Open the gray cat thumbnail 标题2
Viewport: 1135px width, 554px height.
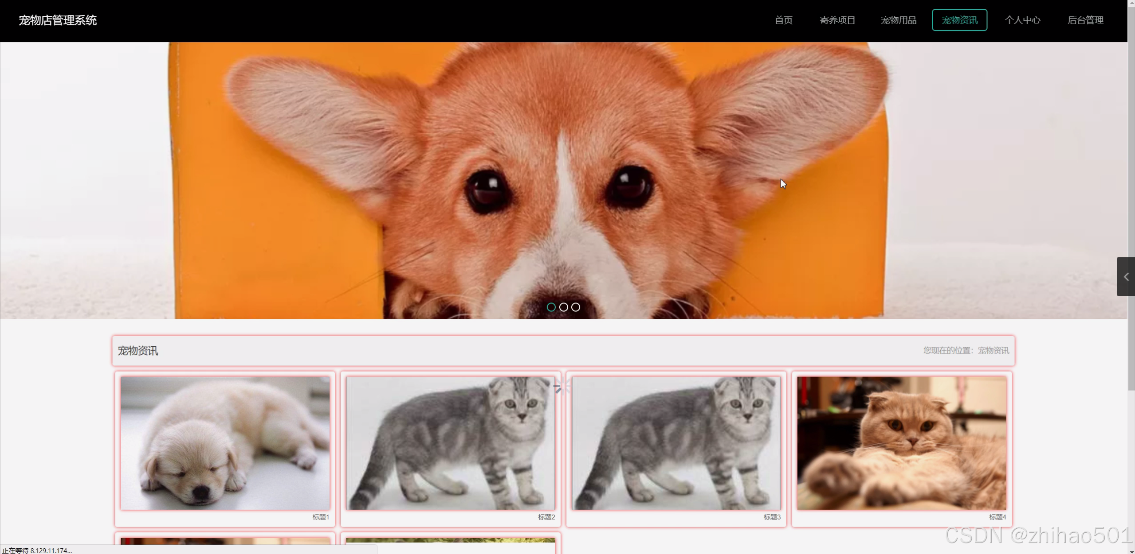tap(450, 443)
